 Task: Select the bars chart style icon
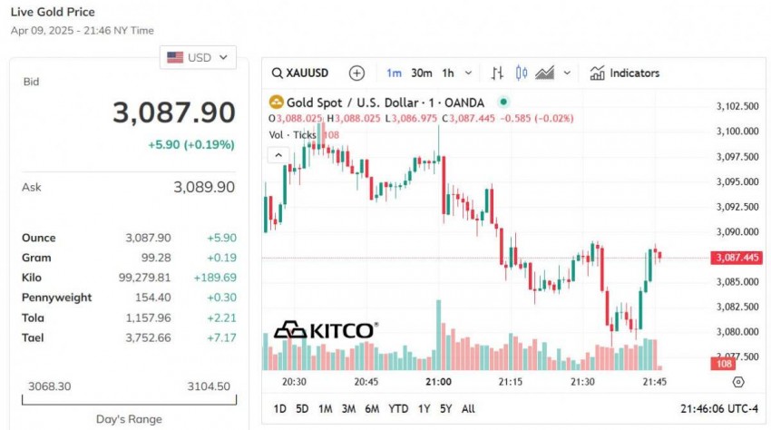pos(497,73)
